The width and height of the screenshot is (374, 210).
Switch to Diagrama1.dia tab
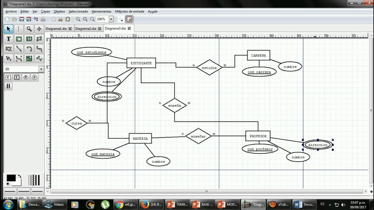click(x=56, y=29)
